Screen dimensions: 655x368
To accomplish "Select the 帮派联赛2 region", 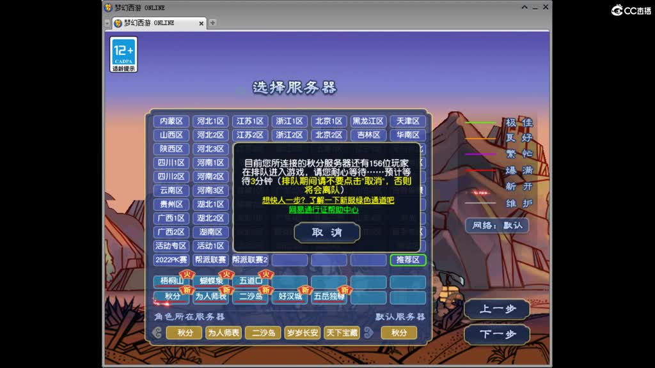I will pyautogui.click(x=250, y=259).
